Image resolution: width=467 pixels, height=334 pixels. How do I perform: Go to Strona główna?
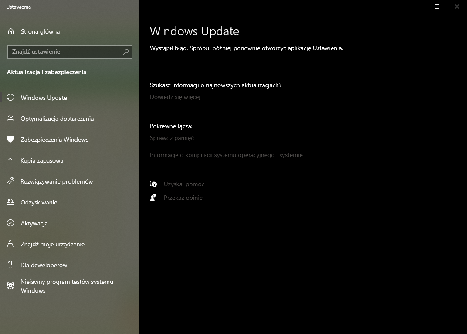[70, 31]
